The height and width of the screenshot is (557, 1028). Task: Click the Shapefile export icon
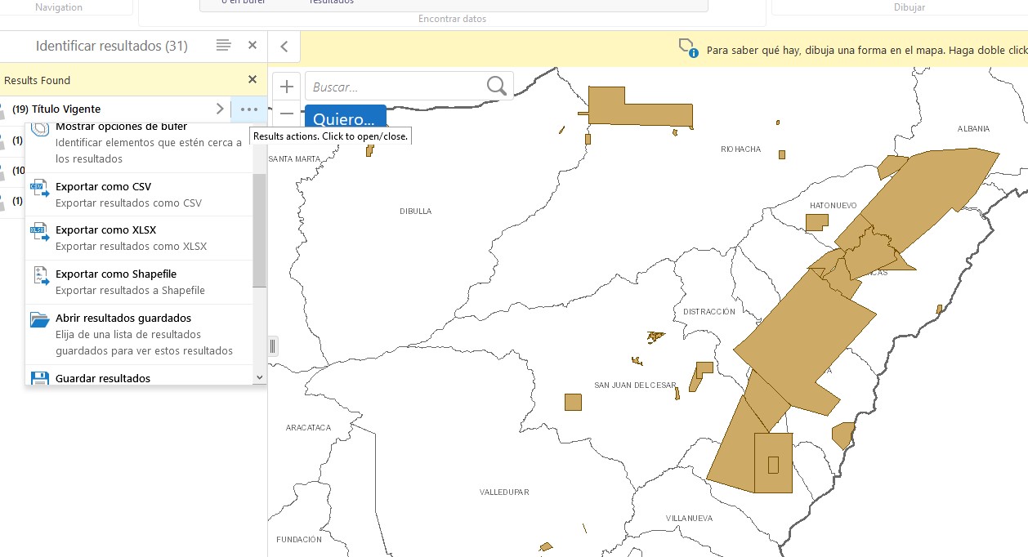click(x=39, y=277)
